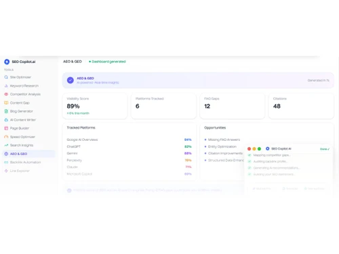The height and width of the screenshot is (254, 339).
Task: Click the Citations value 48
Action: [277, 106]
